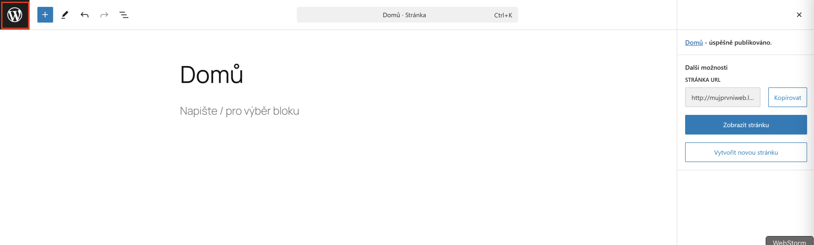Open the Document Overview list icon
814x245 pixels.
[124, 15]
